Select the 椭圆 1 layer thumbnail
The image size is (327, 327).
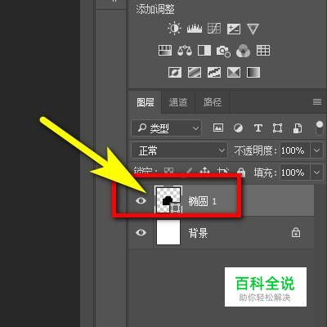tap(168, 200)
